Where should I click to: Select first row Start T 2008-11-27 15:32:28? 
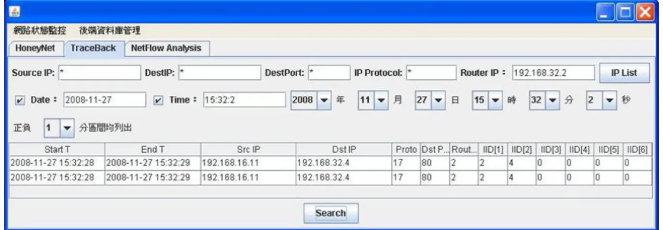coord(57,163)
